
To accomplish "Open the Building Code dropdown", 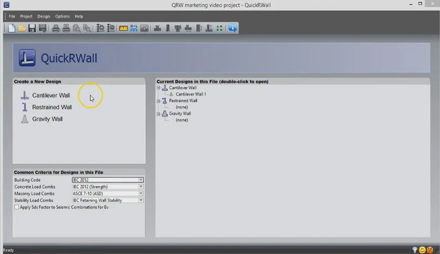I will pyautogui.click(x=141, y=180).
